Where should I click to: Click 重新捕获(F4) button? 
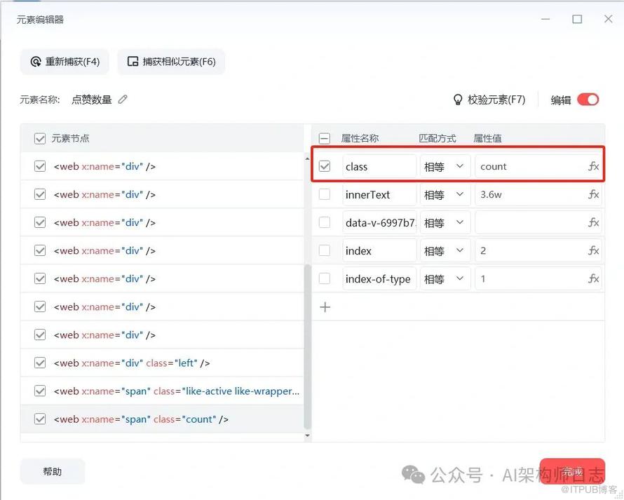coord(65,62)
